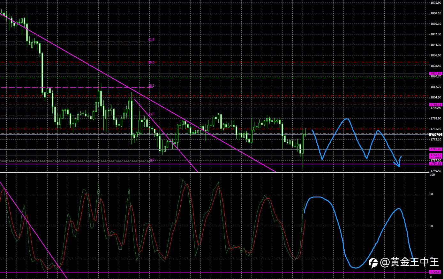
Task: Select the magenta 1822.63 price tag
Action: point(436,74)
